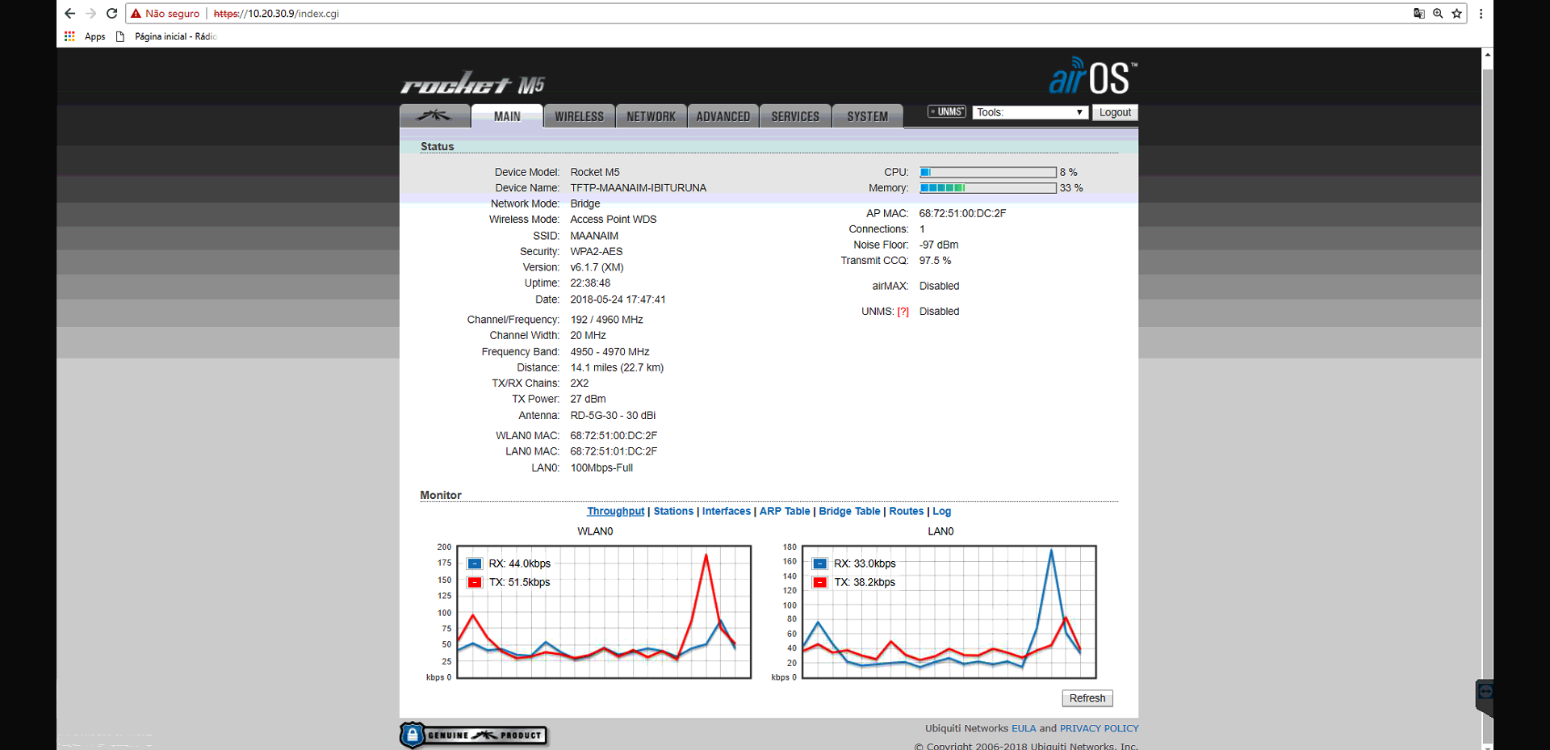Select device name TFTP-MAANAIM-IBITURUNA

pyautogui.click(x=639, y=188)
